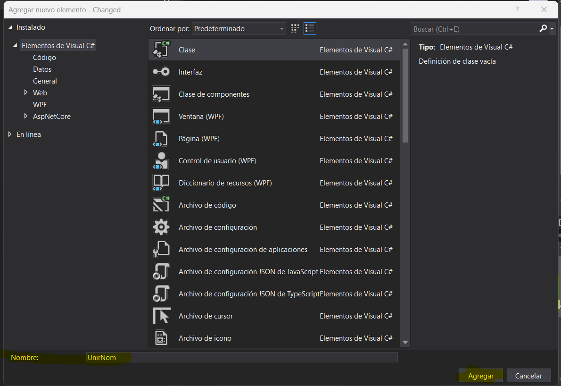Pick the Diccionario de recursos (WPF) icon
Image resolution: width=561 pixels, height=386 pixels.
tap(161, 183)
